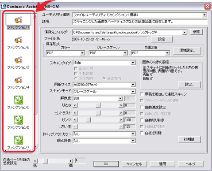Click the コントラスト slider thumb

coord(98,113)
